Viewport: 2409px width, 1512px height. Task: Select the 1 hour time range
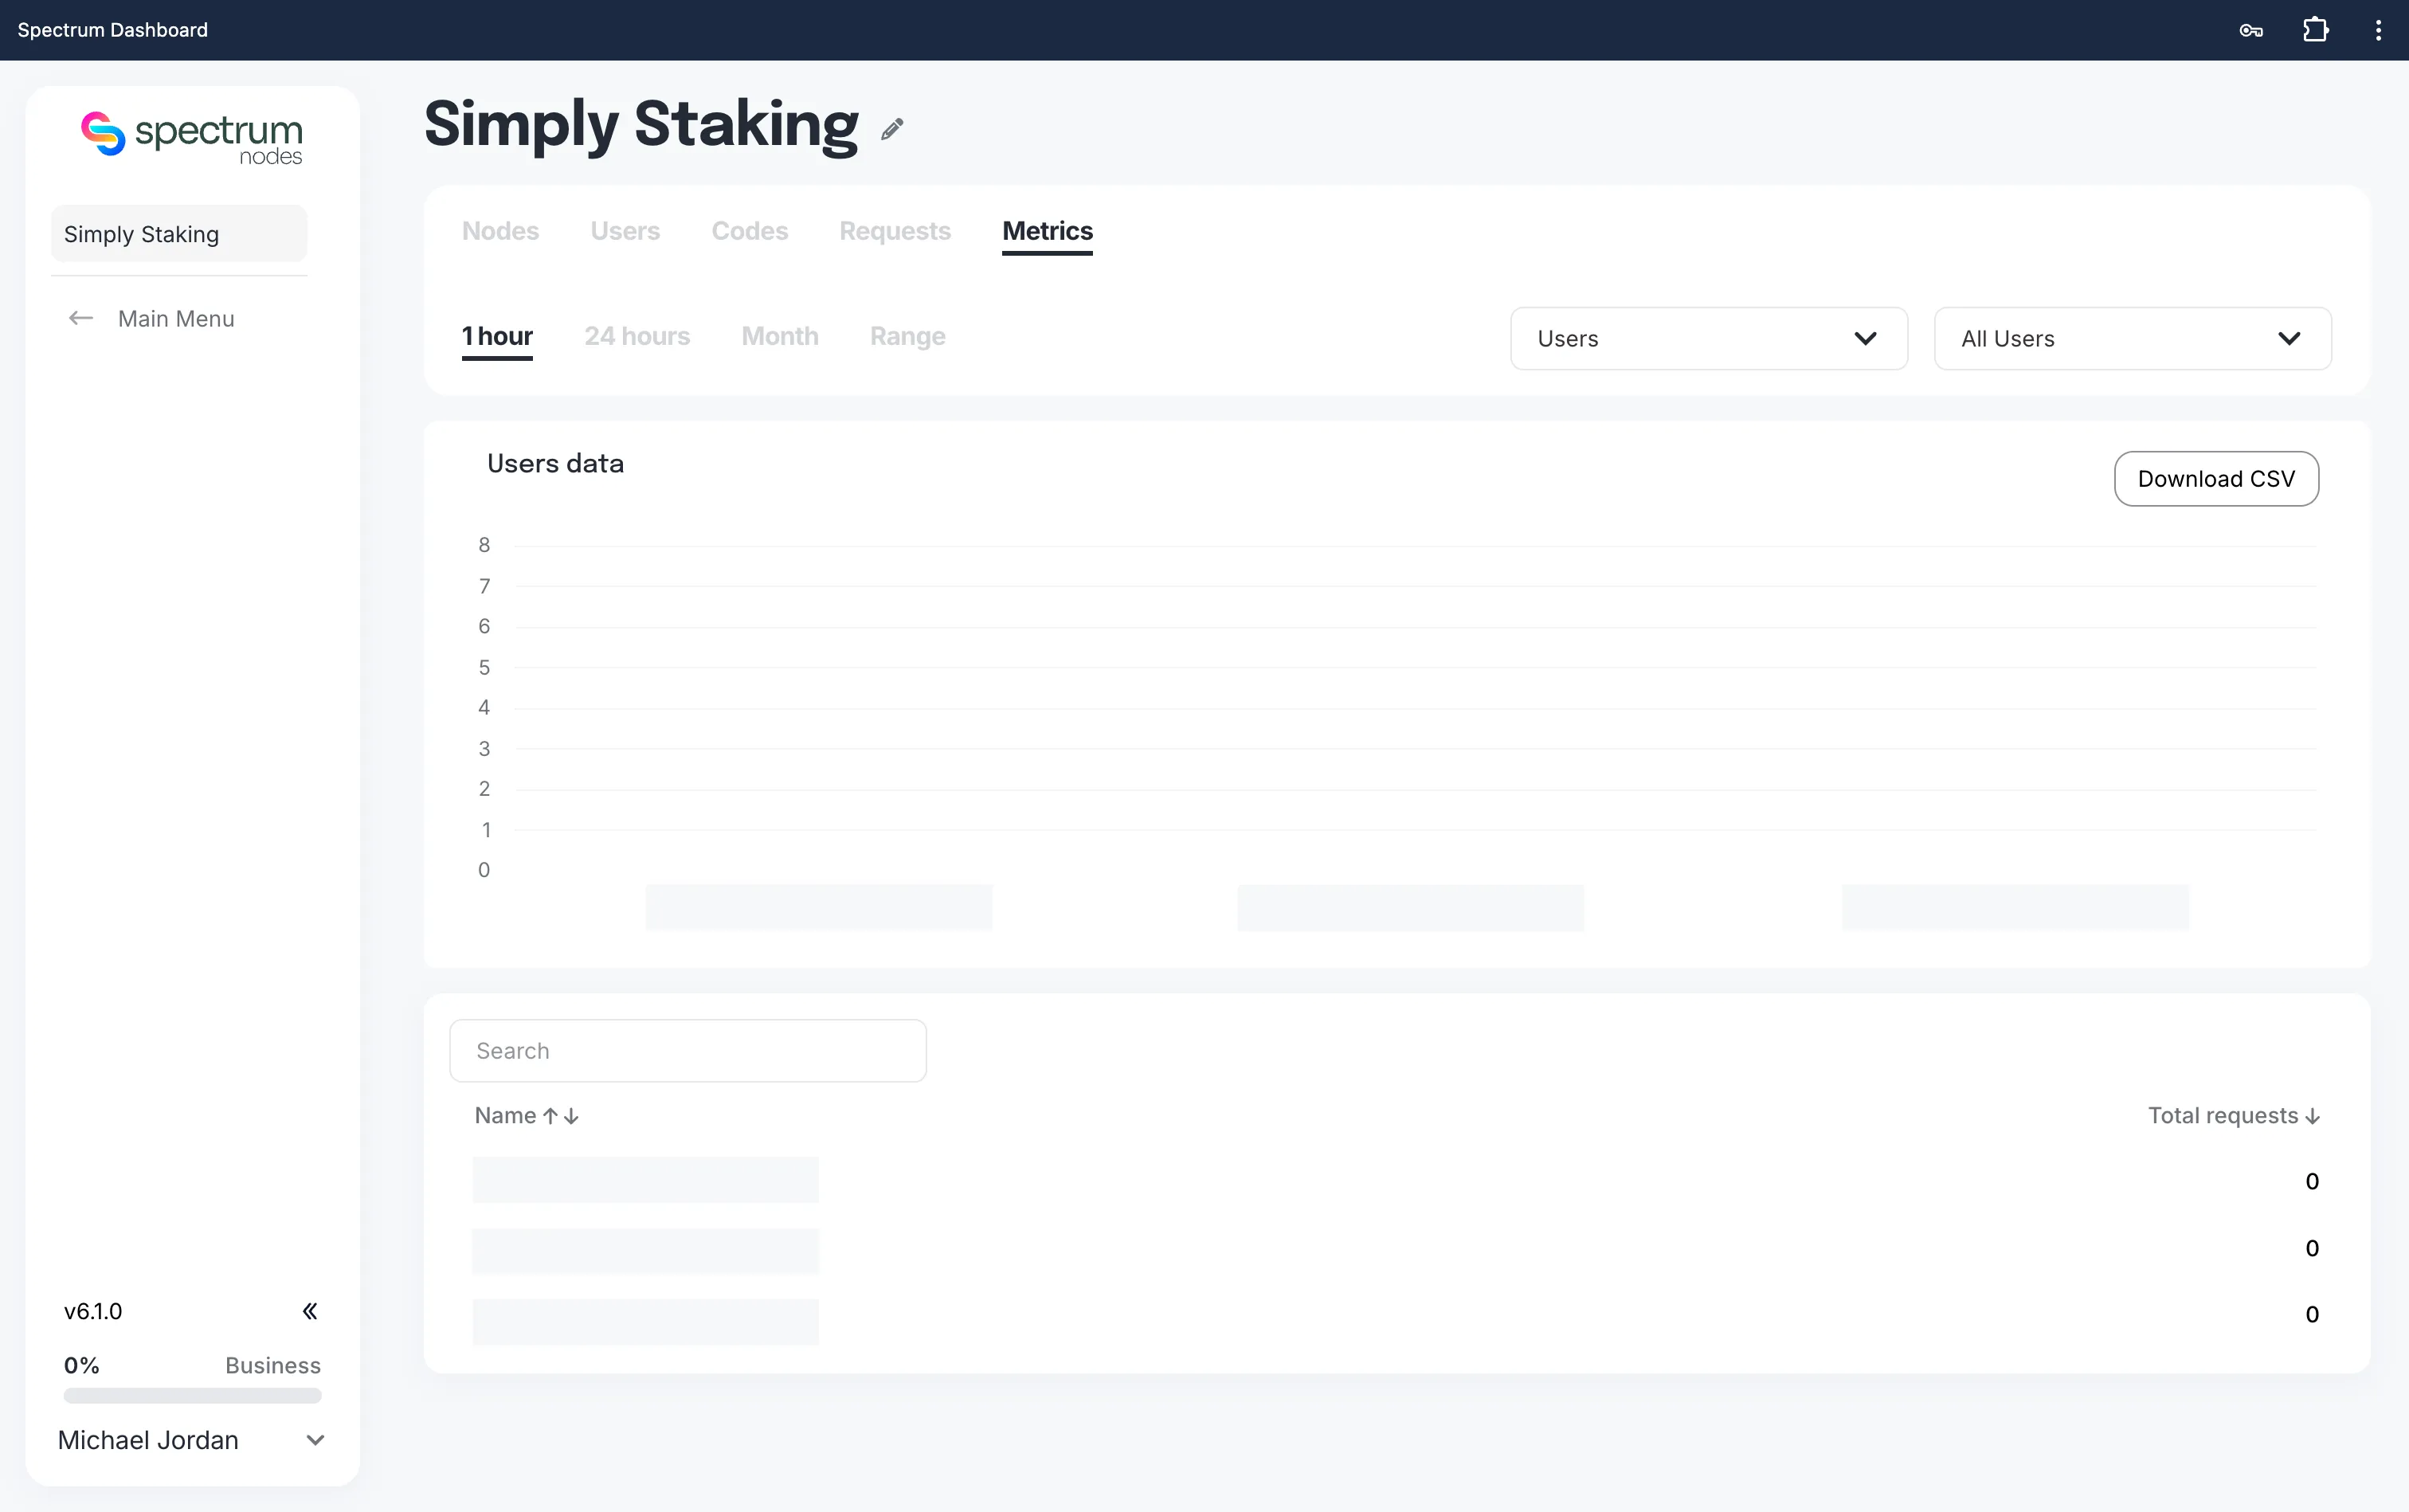coord(497,337)
